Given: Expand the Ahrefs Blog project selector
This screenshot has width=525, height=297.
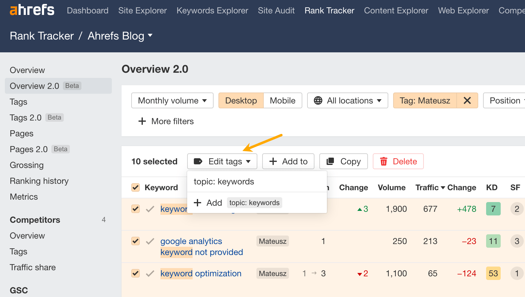Looking at the screenshot, I should (150, 36).
